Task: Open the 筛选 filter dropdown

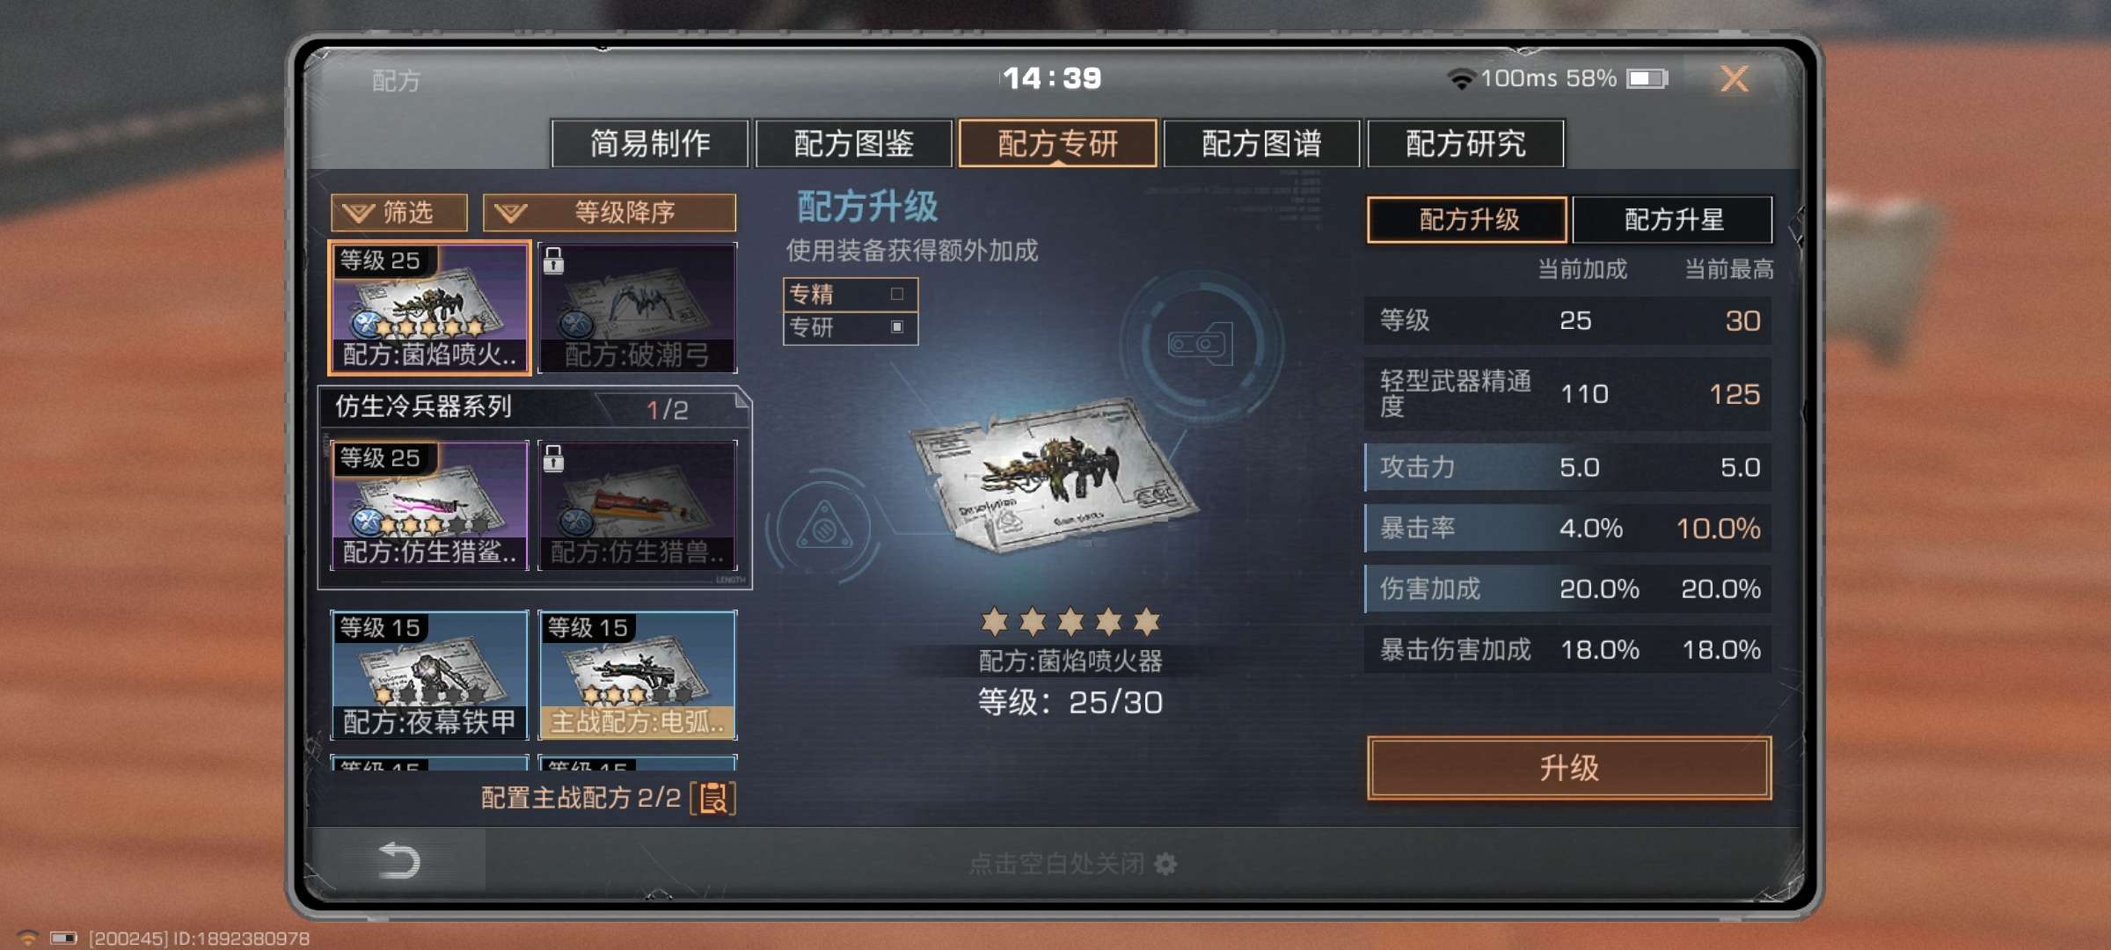Action: pyautogui.click(x=399, y=212)
